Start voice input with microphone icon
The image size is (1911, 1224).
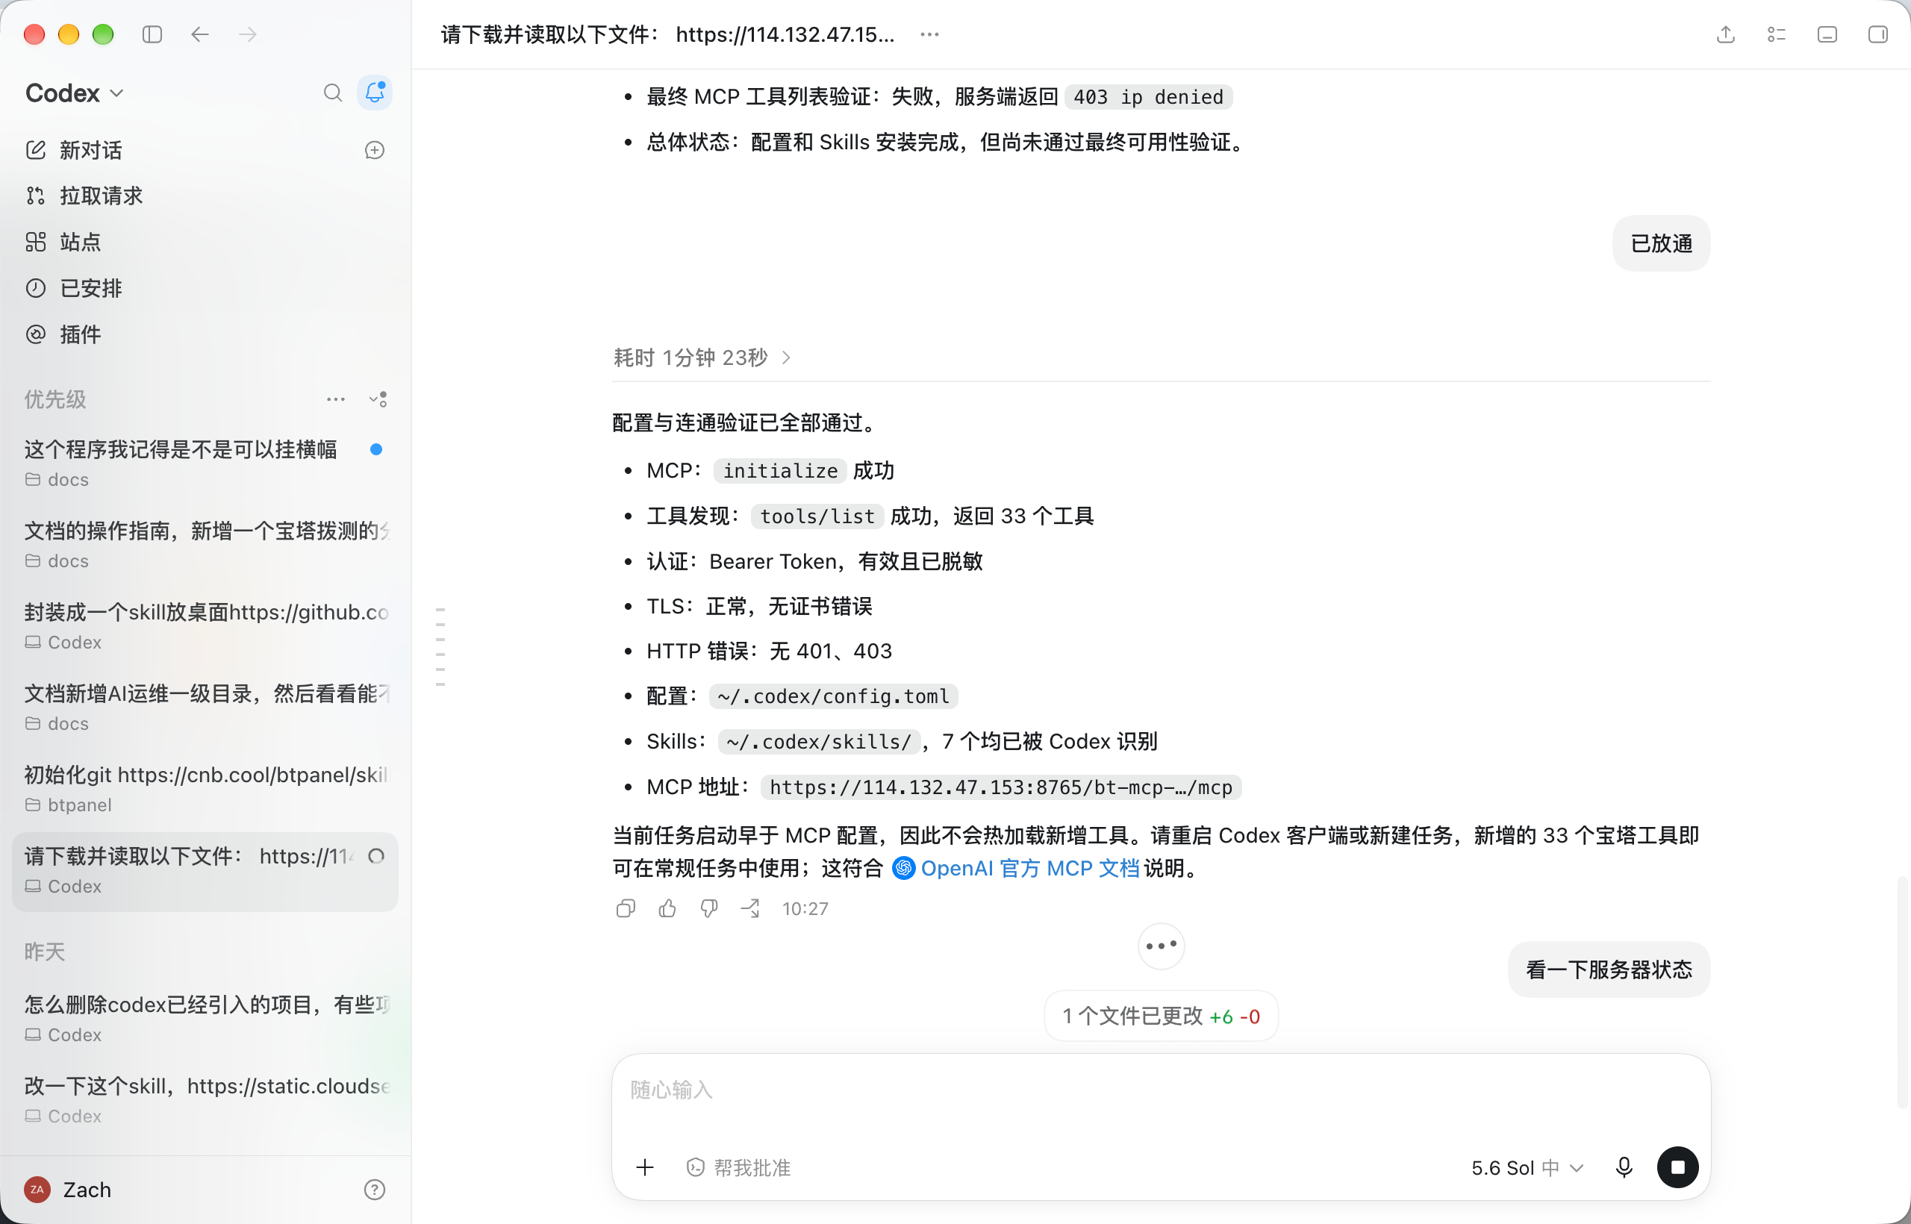pos(1624,1167)
